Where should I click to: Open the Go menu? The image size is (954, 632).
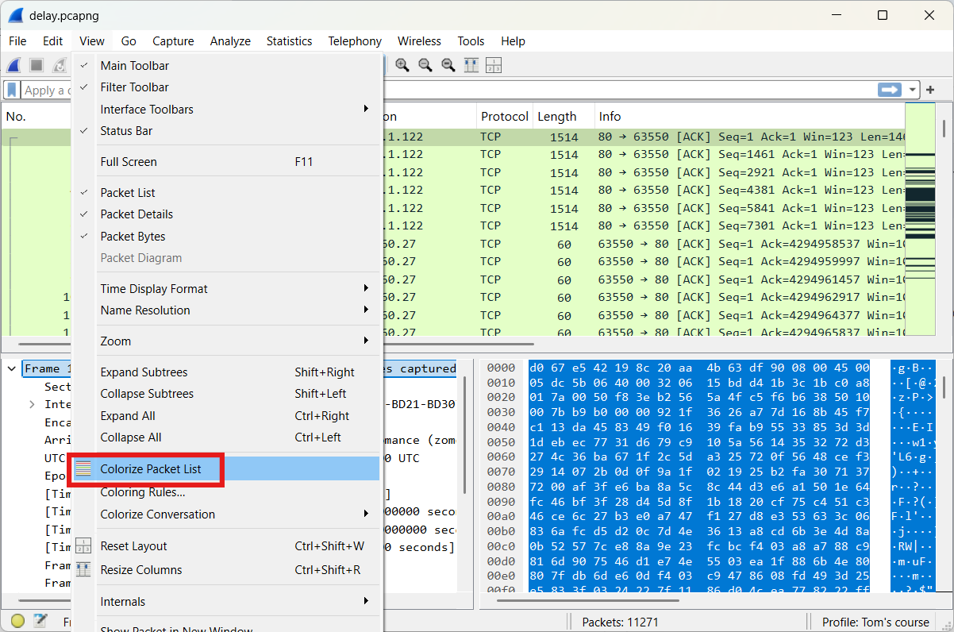click(129, 41)
